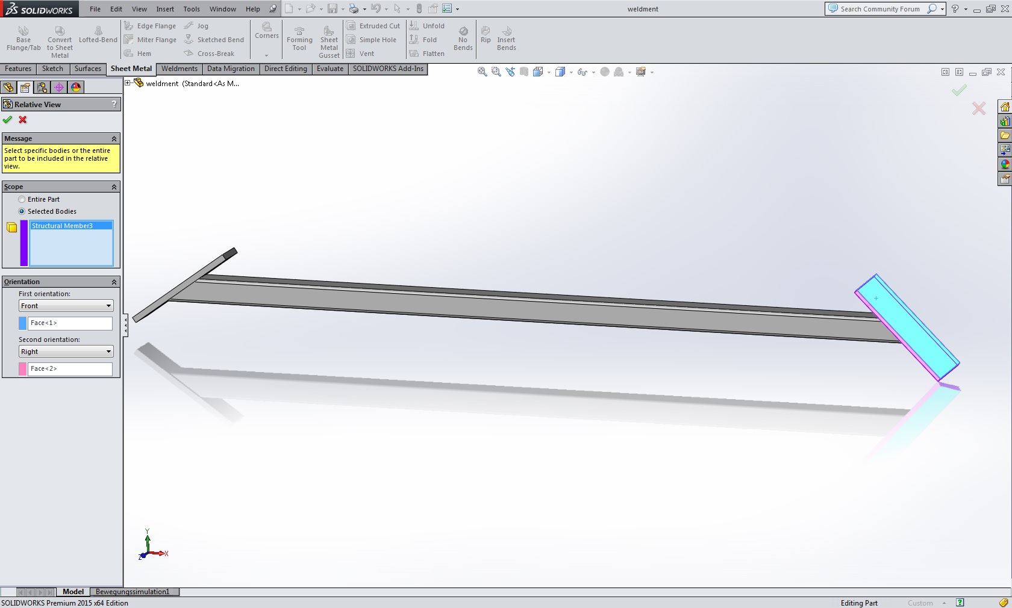Collapse the Message section
Viewport: 1012px width, 608px height.
(x=114, y=138)
